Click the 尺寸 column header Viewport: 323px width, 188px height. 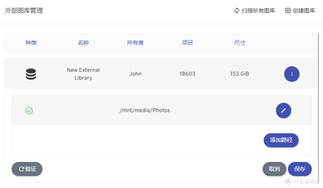240,43
